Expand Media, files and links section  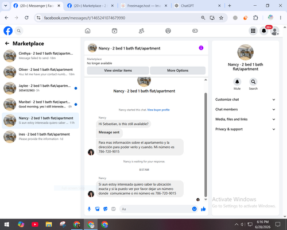point(245,119)
